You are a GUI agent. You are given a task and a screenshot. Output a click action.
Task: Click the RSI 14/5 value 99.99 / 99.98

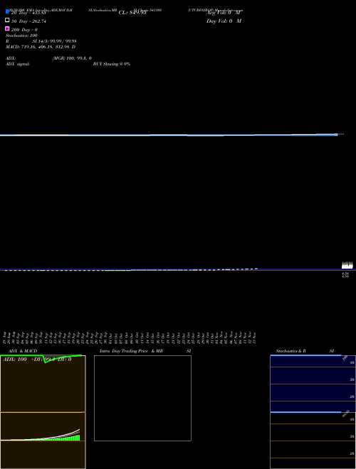click(x=54, y=41)
